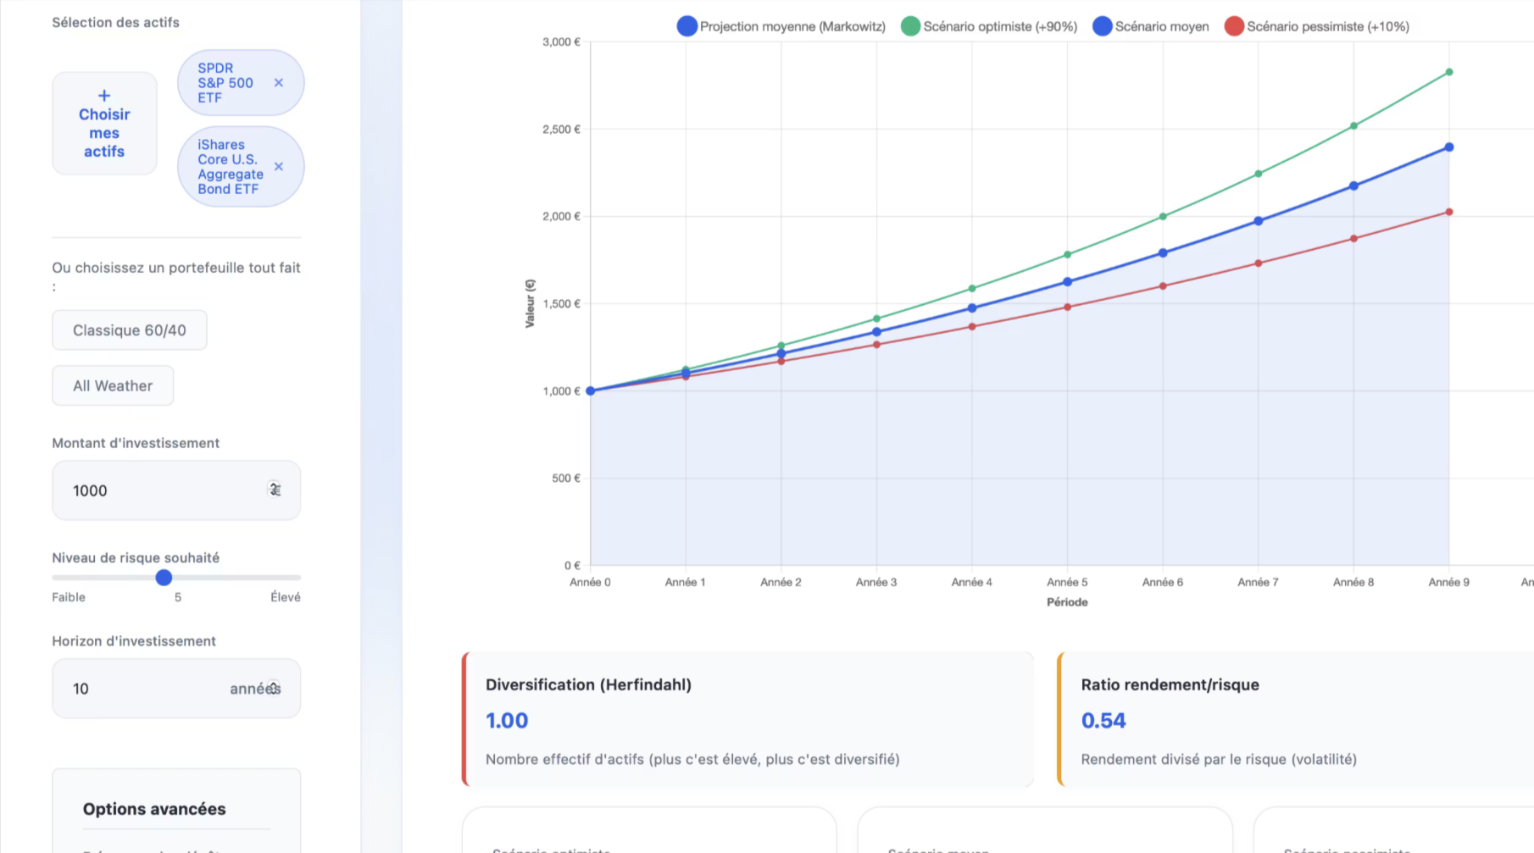Toggle Scénario pessimiste legend entry

[x=1317, y=26]
